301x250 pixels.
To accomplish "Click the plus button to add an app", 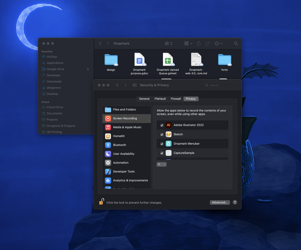I will (x=159, y=164).
